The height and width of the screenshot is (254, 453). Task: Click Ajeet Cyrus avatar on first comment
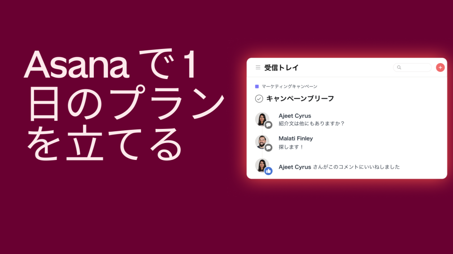point(262,119)
